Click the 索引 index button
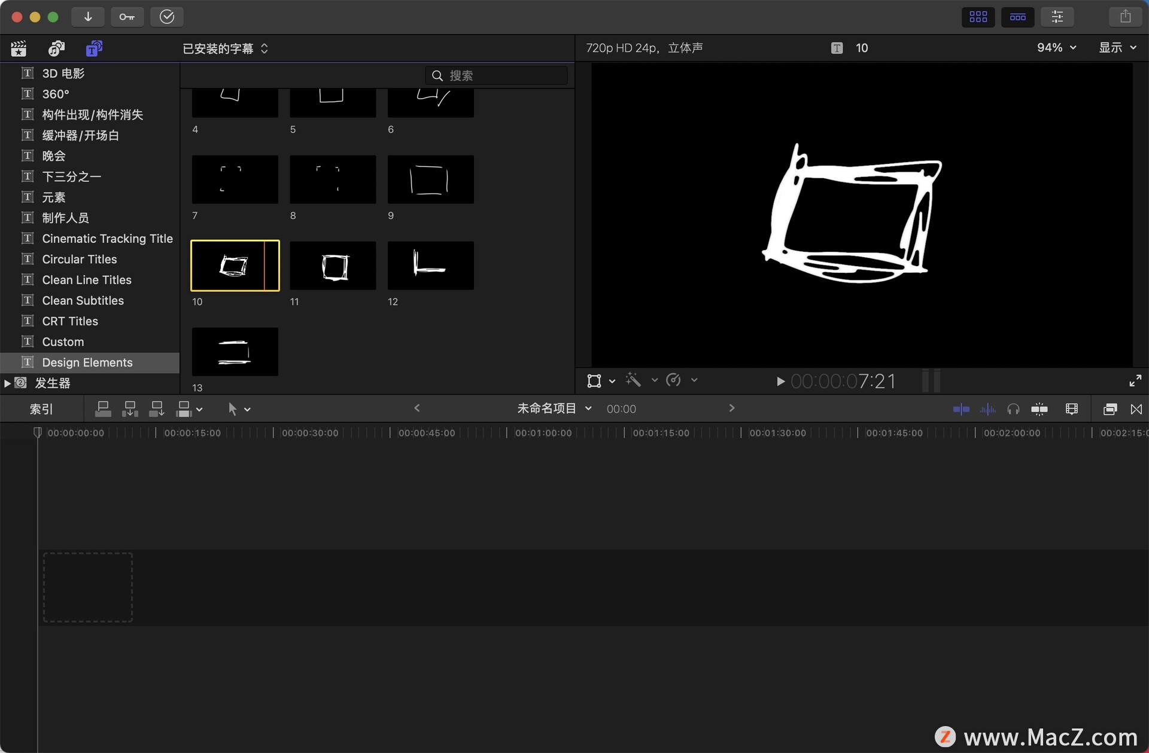The image size is (1149, 753). (41, 409)
